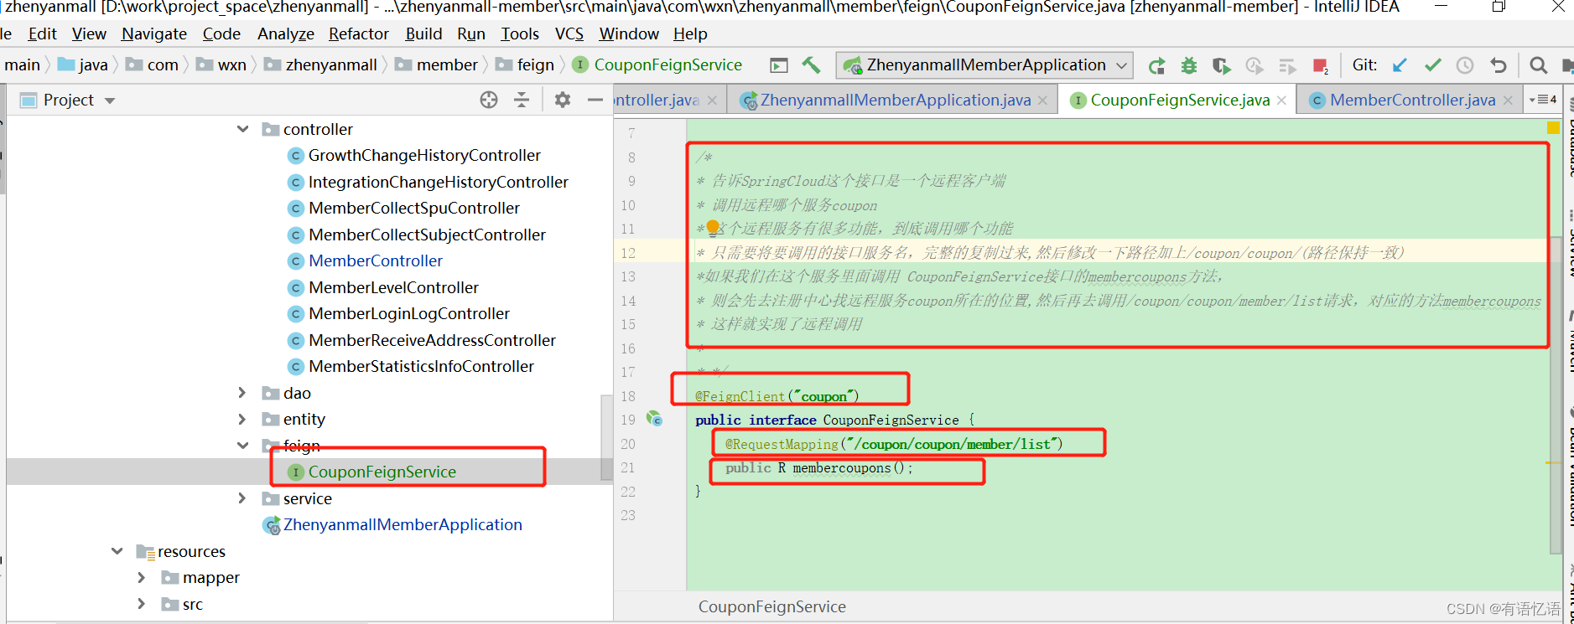Click the member breadcrumb in navigation bar
Image resolution: width=1574 pixels, height=624 pixels.
(436, 65)
